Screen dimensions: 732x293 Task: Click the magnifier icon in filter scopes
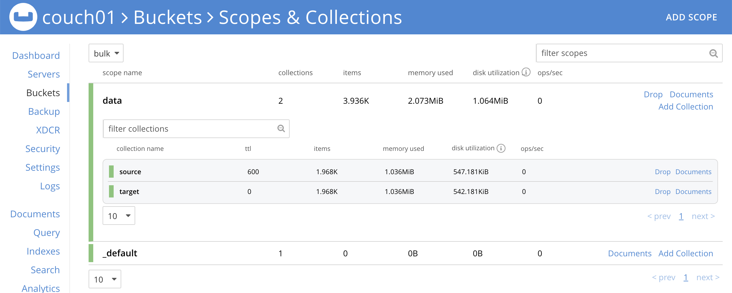point(714,53)
